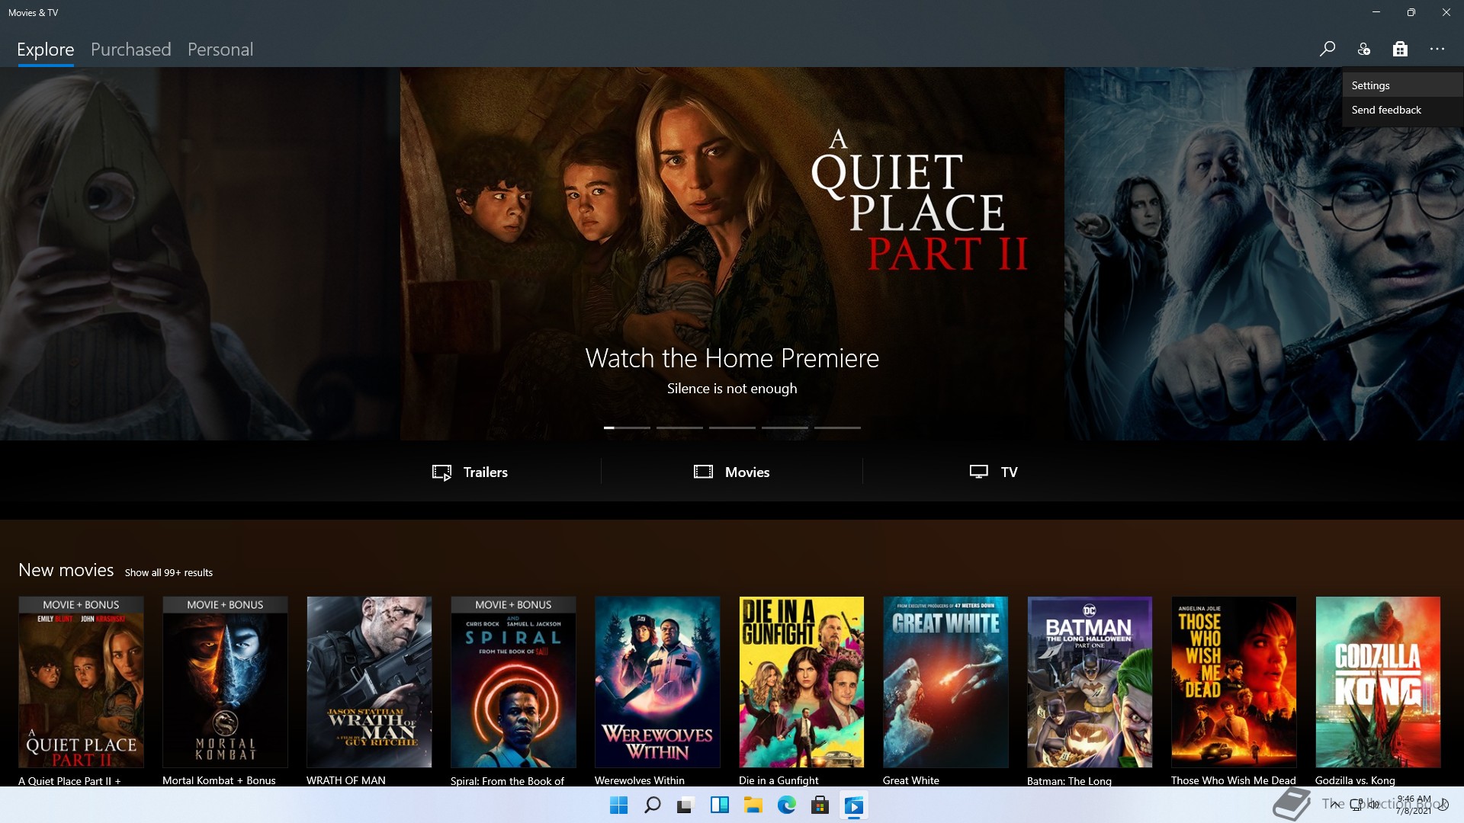Open the Movies category
The height and width of the screenshot is (823, 1464).
(732, 472)
